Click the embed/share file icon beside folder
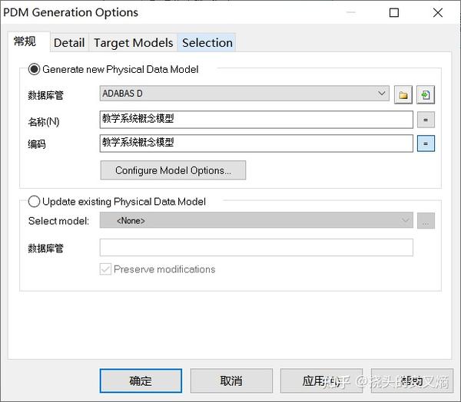This screenshot has width=461, height=402. [426, 95]
